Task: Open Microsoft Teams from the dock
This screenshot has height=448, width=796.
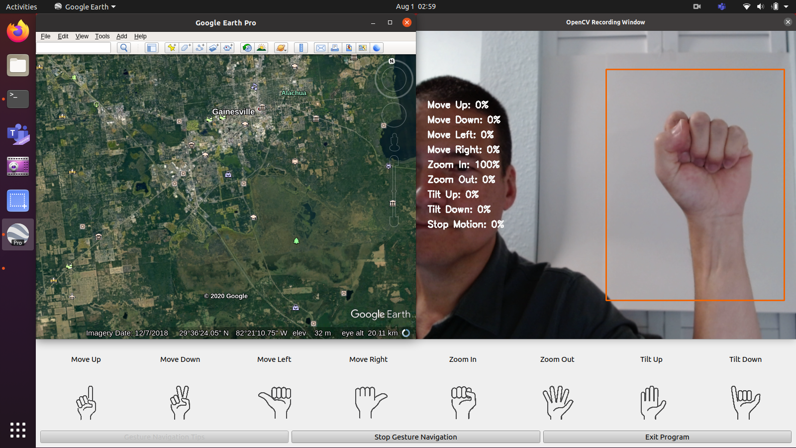Action: 18,134
